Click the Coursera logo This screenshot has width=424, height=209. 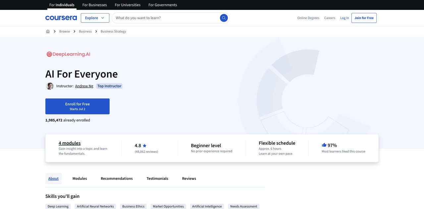coord(61,18)
